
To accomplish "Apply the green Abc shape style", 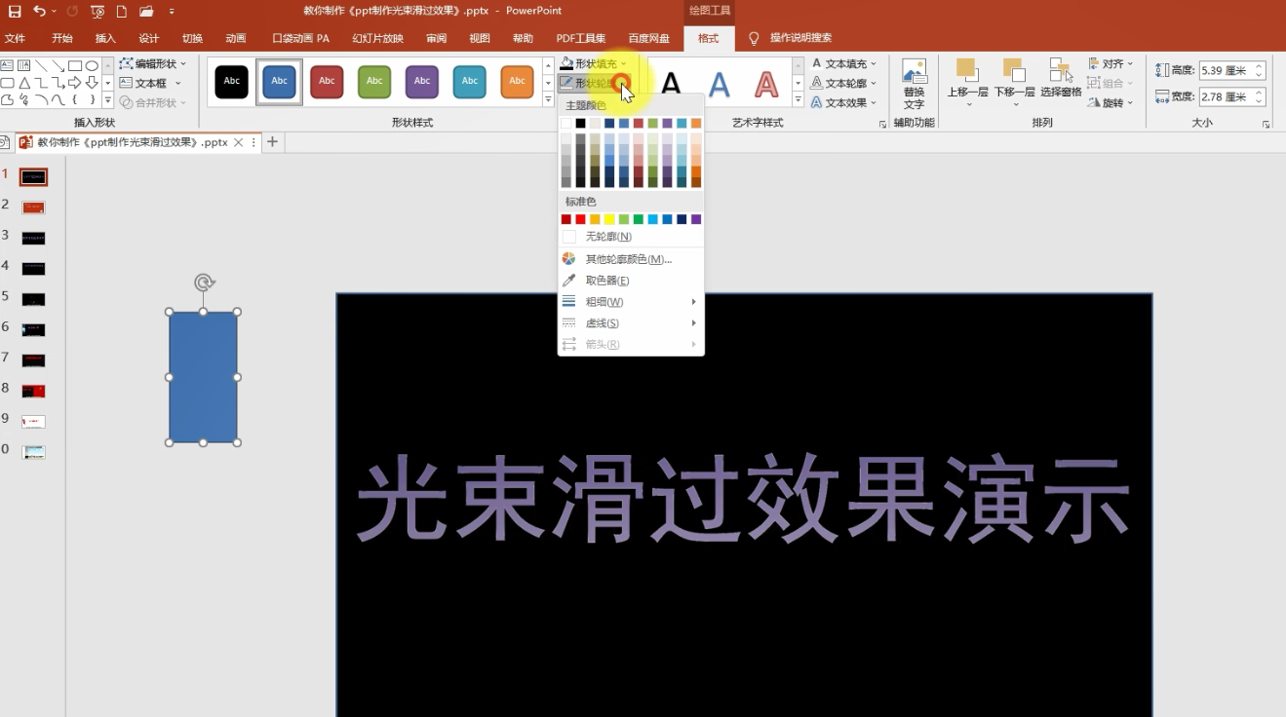I will (374, 82).
